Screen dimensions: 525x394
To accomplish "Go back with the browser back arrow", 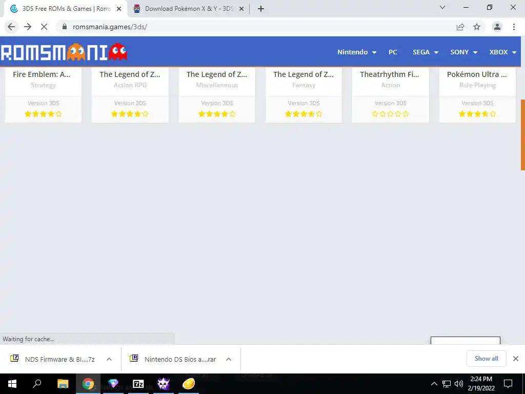I will coord(11,27).
